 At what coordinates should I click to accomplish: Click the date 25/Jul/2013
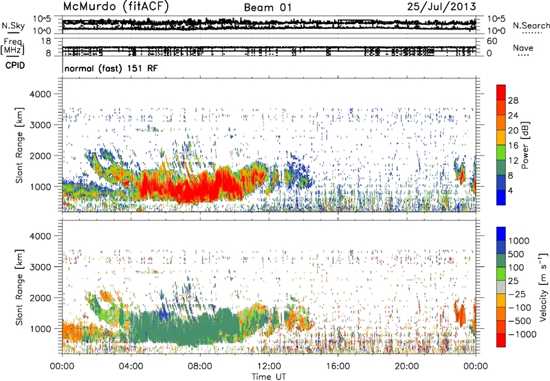pos(441,7)
